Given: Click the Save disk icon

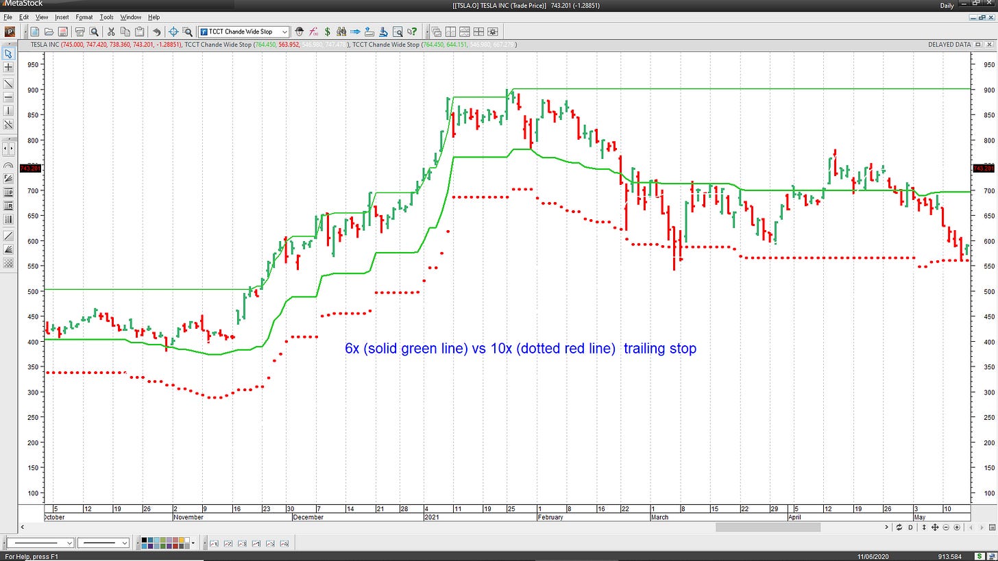Looking at the screenshot, I should click(62, 32).
